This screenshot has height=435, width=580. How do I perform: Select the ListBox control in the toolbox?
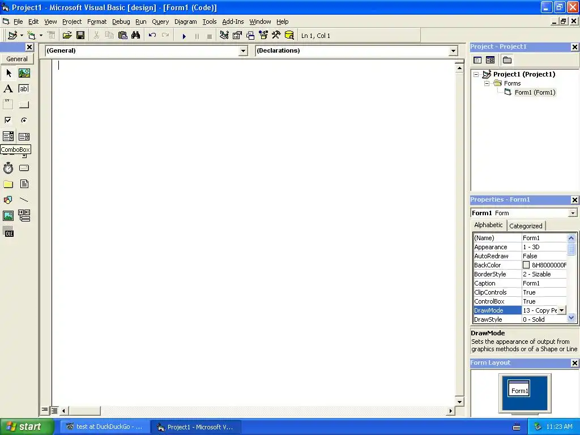[24, 136]
